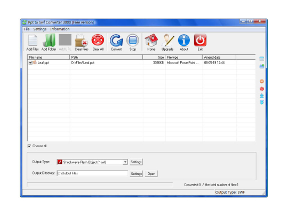Click the conversion progress bar
Screen dimensions: 288x216
pos(100,185)
